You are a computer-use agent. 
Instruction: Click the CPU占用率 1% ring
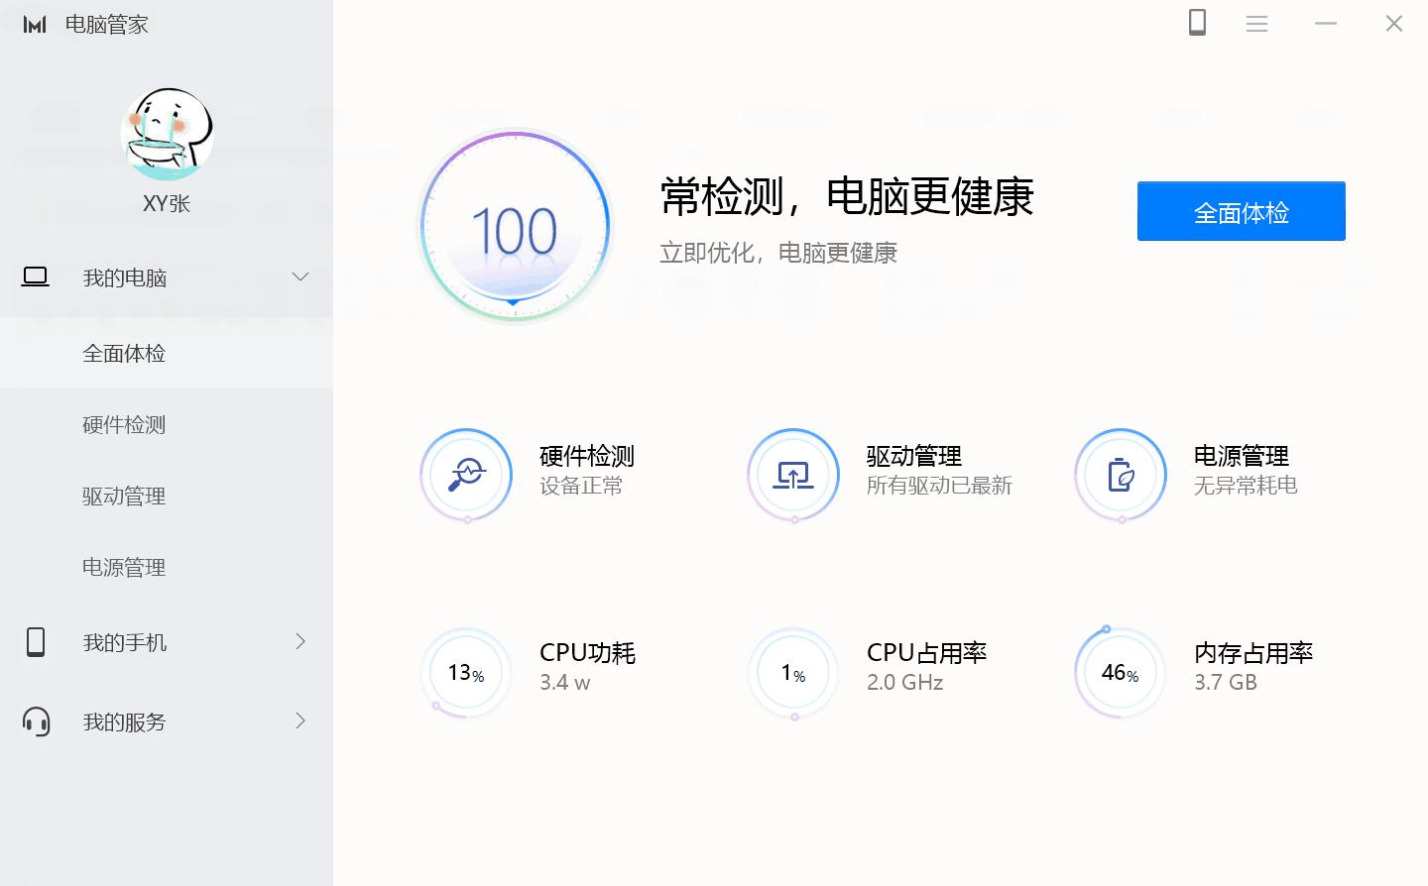(793, 672)
